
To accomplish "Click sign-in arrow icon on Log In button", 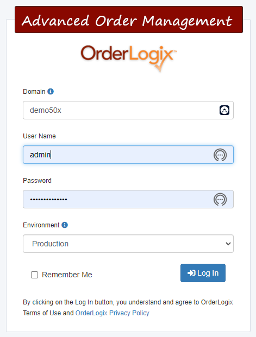I will (x=191, y=273).
